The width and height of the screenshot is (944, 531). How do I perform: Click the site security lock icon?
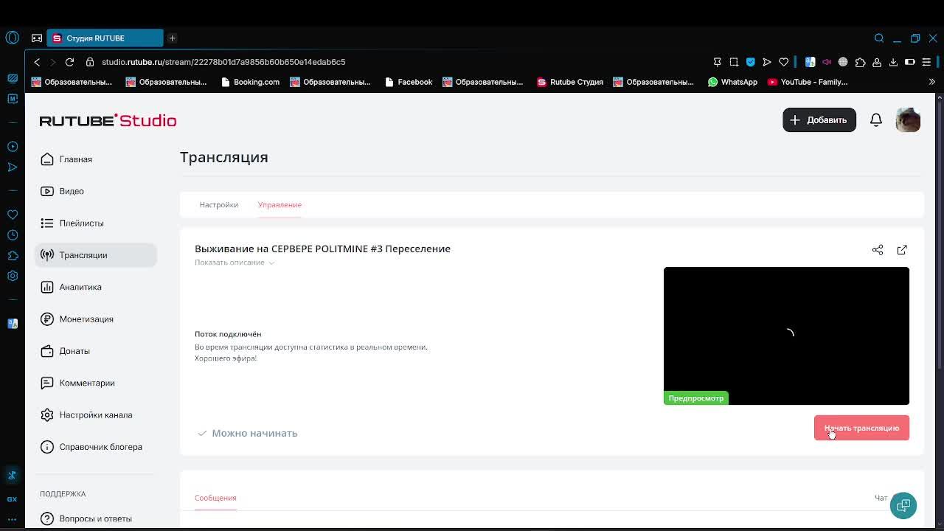(x=90, y=62)
